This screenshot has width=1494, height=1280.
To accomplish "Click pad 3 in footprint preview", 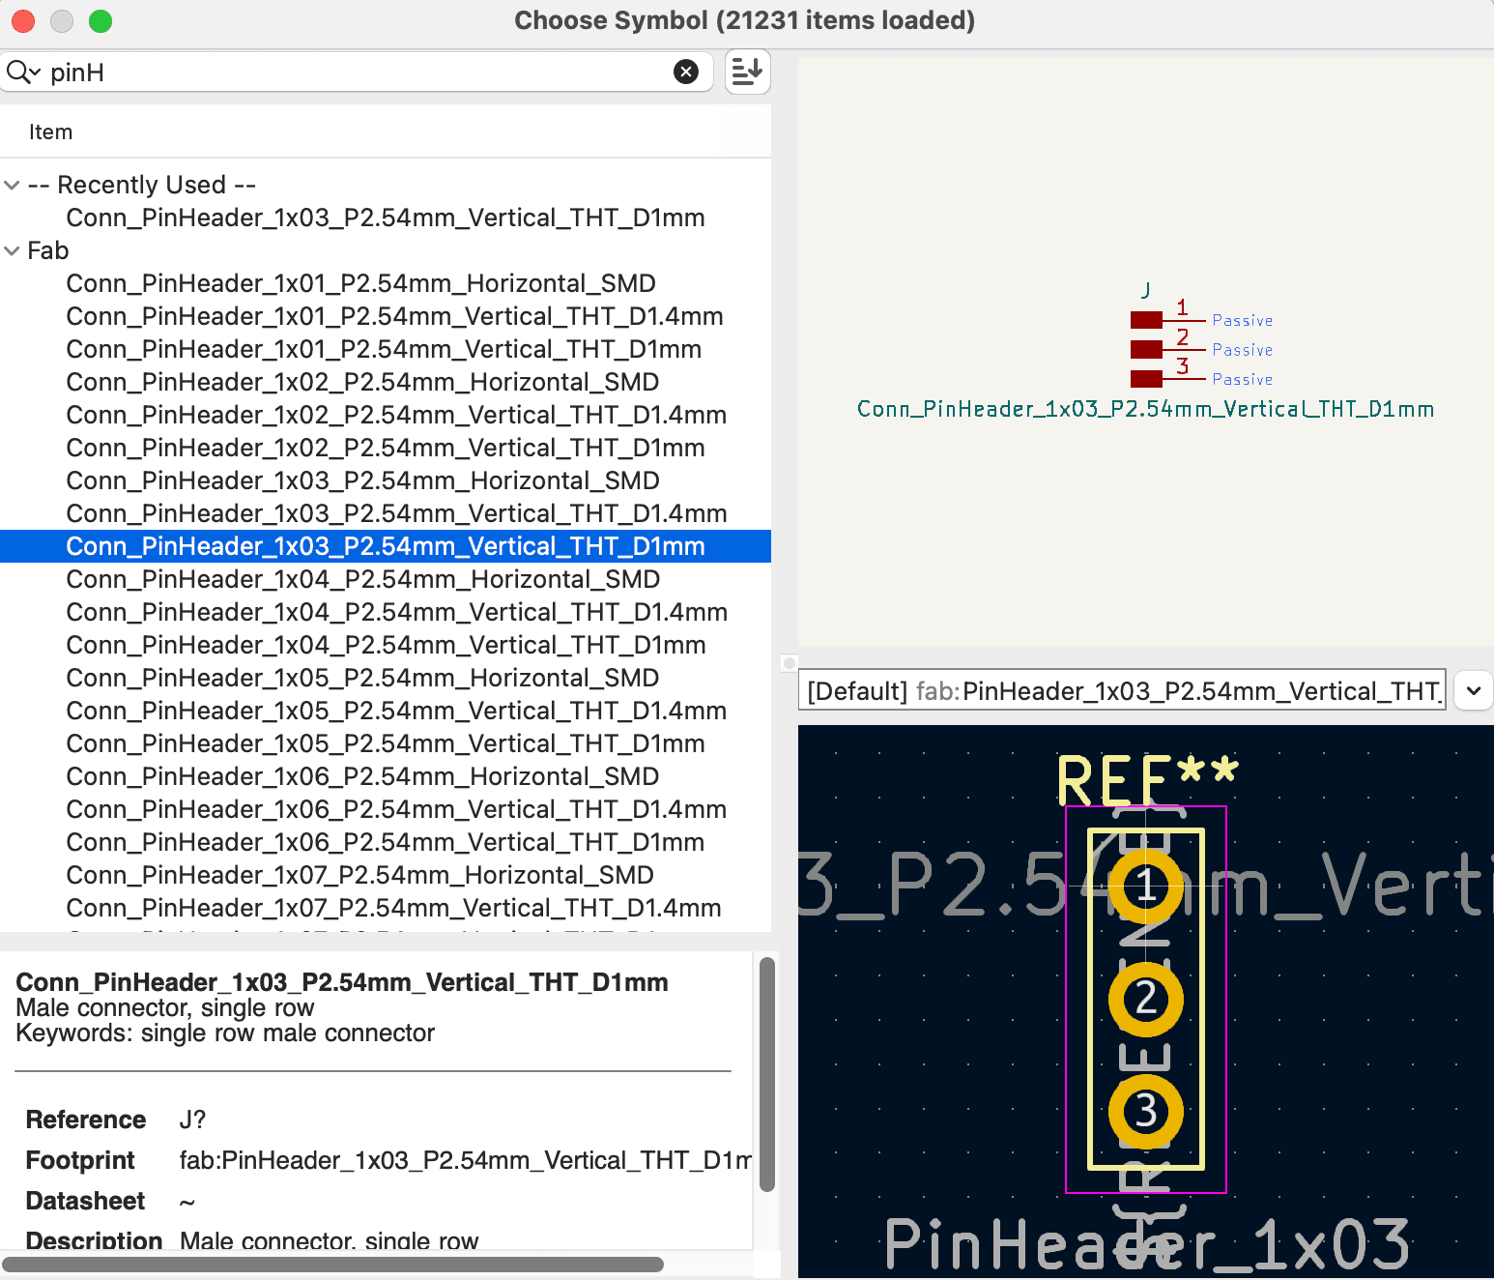I will 1146,1112.
